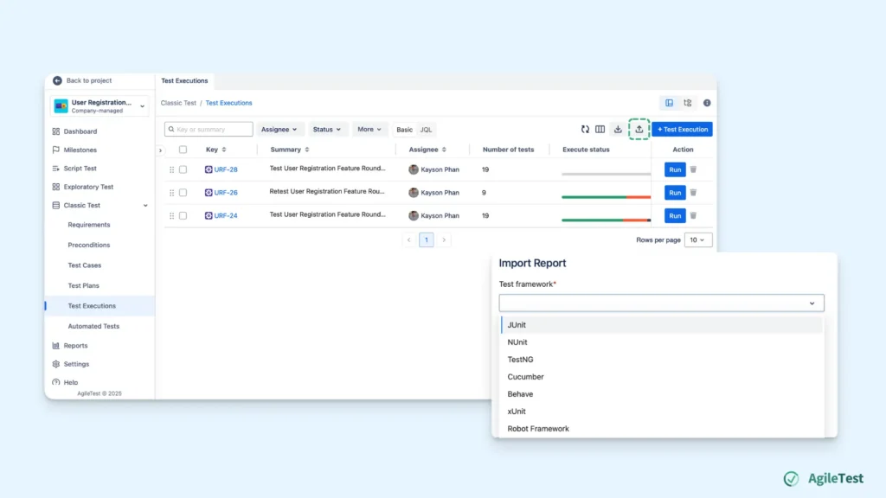Select xUnit from the framework list
Screen dimensions: 886x498
pyautogui.click(x=661, y=412)
